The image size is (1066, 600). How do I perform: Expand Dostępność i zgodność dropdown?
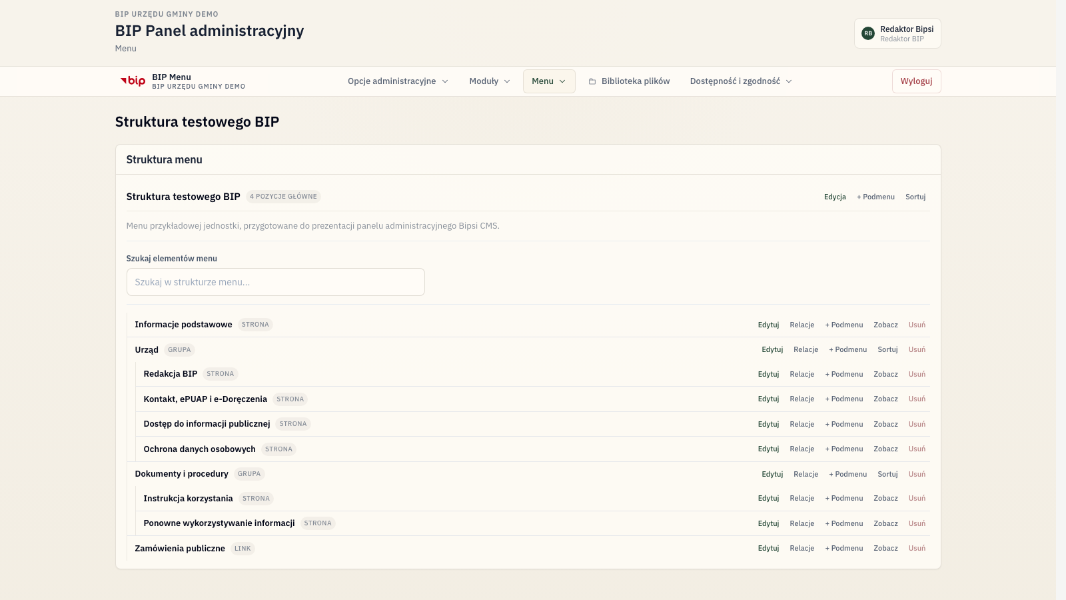741,81
